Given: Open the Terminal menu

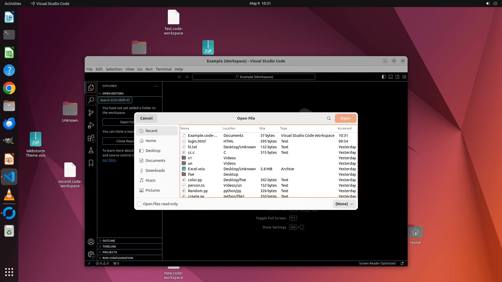Looking at the screenshot, I should click(163, 69).
